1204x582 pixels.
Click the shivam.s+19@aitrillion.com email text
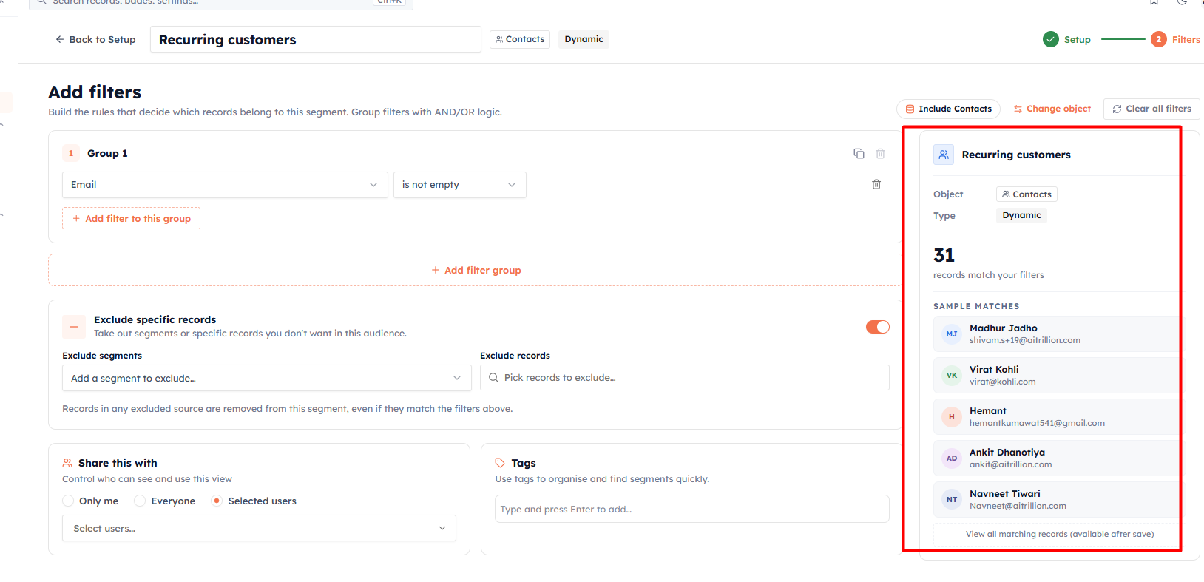click(1024, 340)
